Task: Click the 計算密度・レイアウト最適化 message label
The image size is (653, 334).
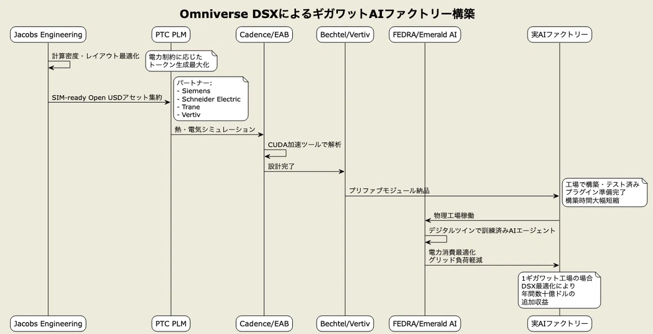Action: coord(96,56)
